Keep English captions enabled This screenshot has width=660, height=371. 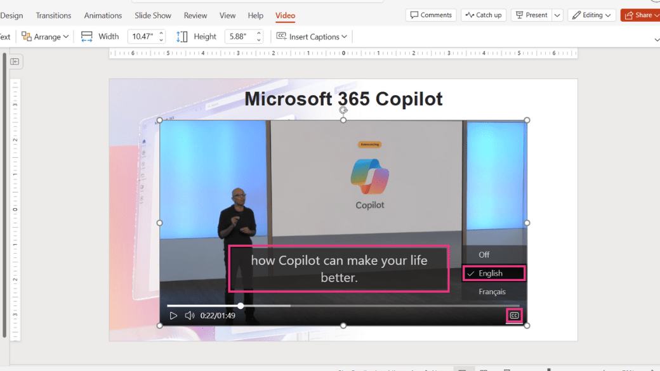[494, 273]
